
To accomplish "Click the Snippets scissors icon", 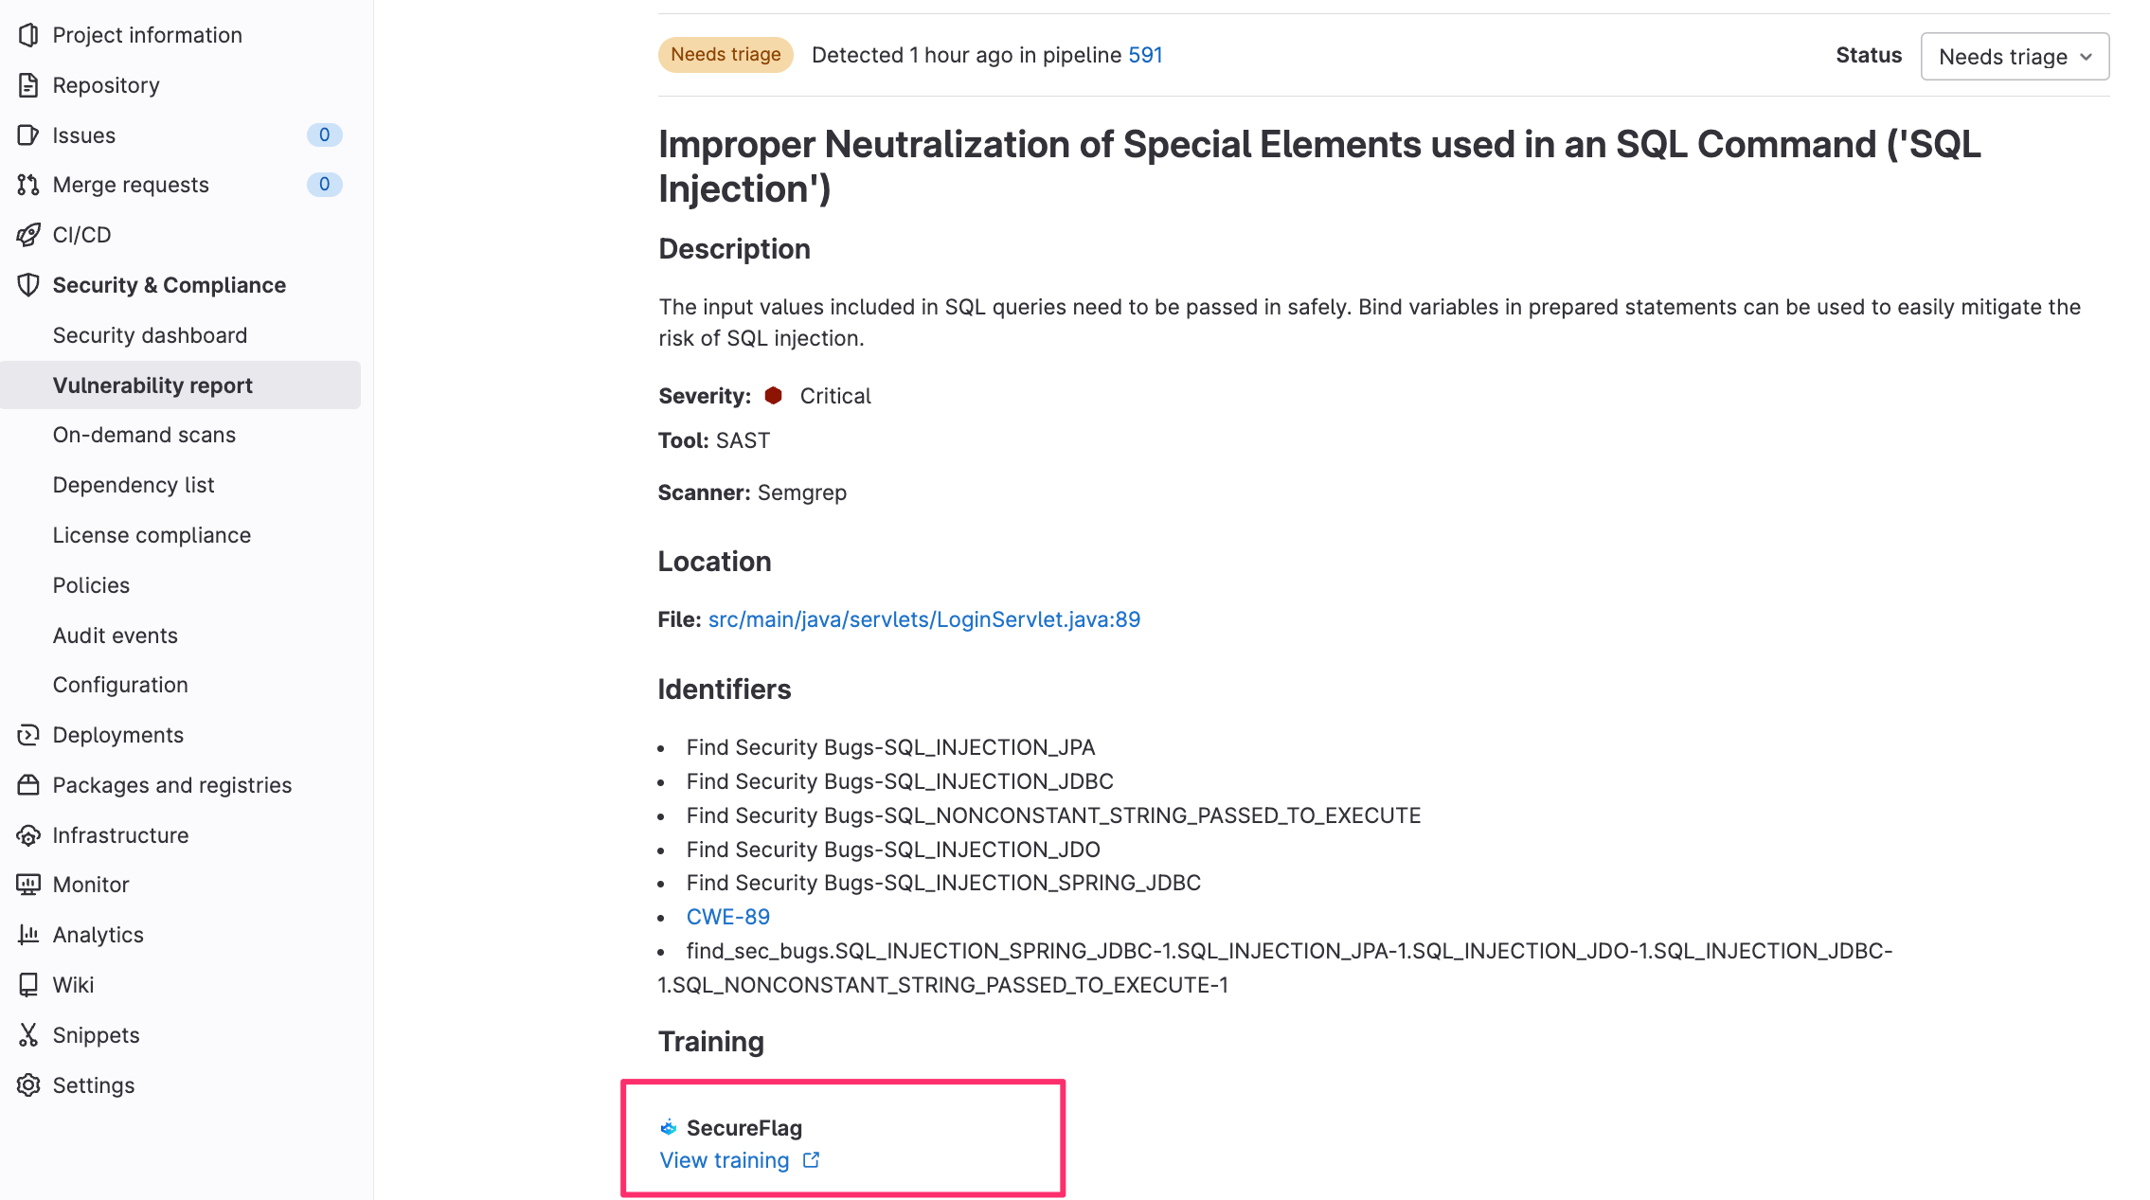I will 28,1035.
